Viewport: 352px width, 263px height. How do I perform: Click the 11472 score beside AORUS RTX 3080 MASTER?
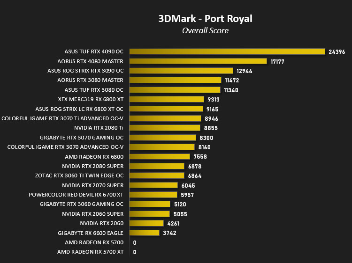[232, 80]
